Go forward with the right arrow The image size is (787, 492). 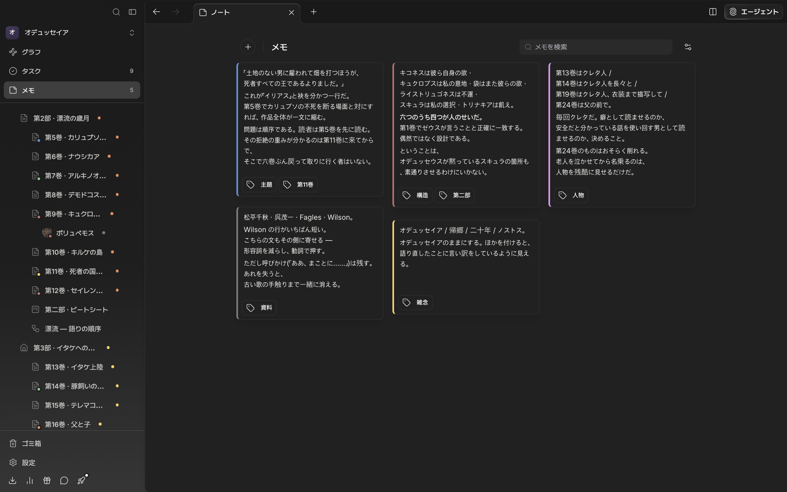coord(176,12)
